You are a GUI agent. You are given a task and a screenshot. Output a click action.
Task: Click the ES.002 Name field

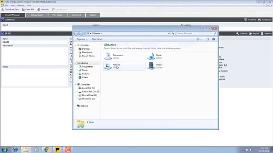(35, 42)
